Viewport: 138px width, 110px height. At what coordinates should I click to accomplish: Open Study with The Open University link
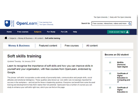120,17
